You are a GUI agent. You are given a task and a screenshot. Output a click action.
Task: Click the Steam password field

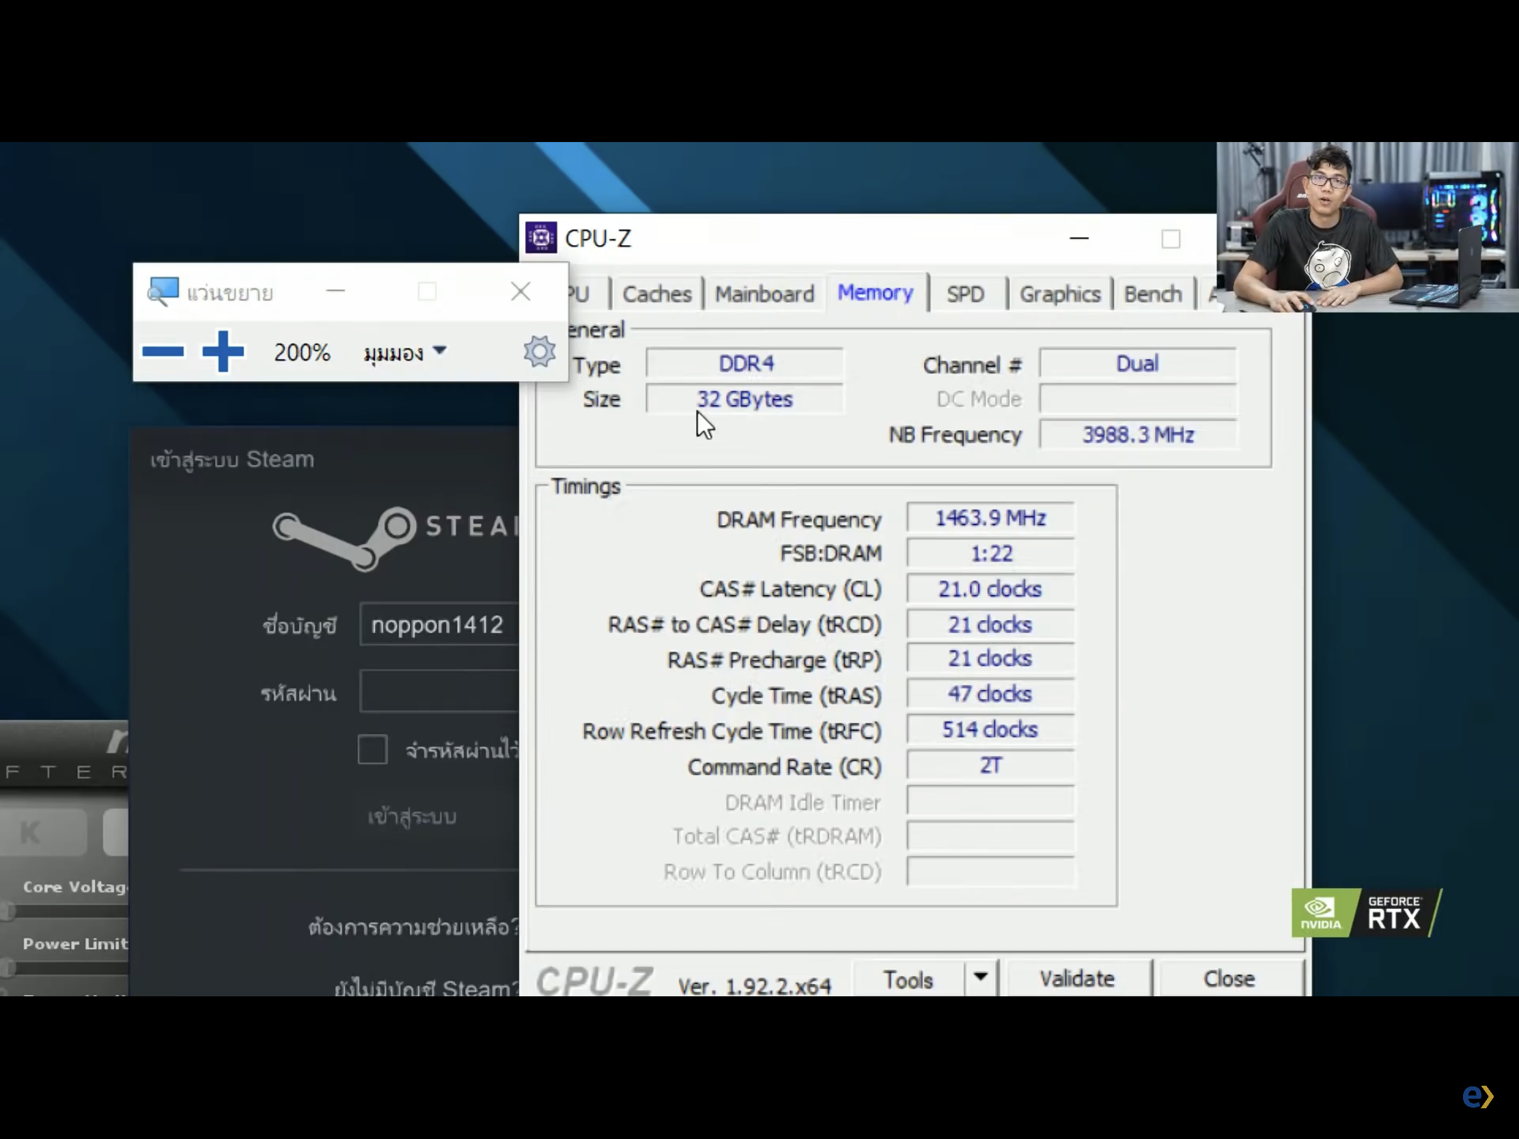click(x=438, y=691)
